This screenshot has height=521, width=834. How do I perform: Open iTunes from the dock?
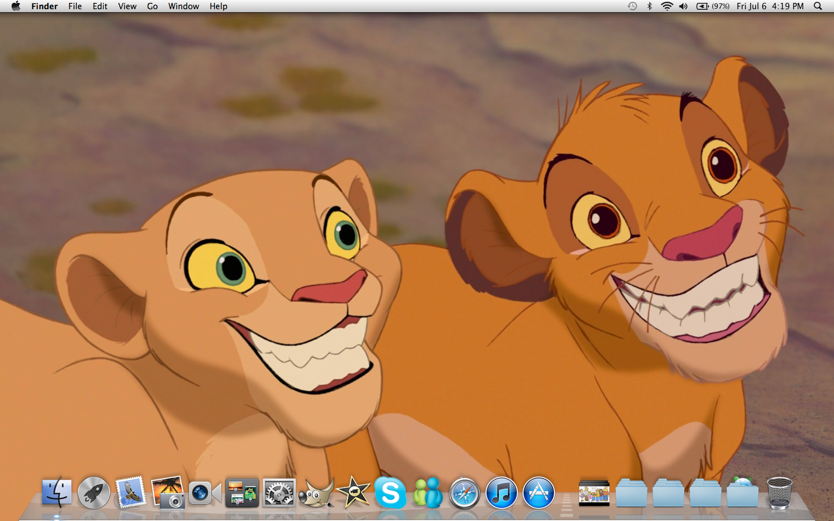pos(502,493)
